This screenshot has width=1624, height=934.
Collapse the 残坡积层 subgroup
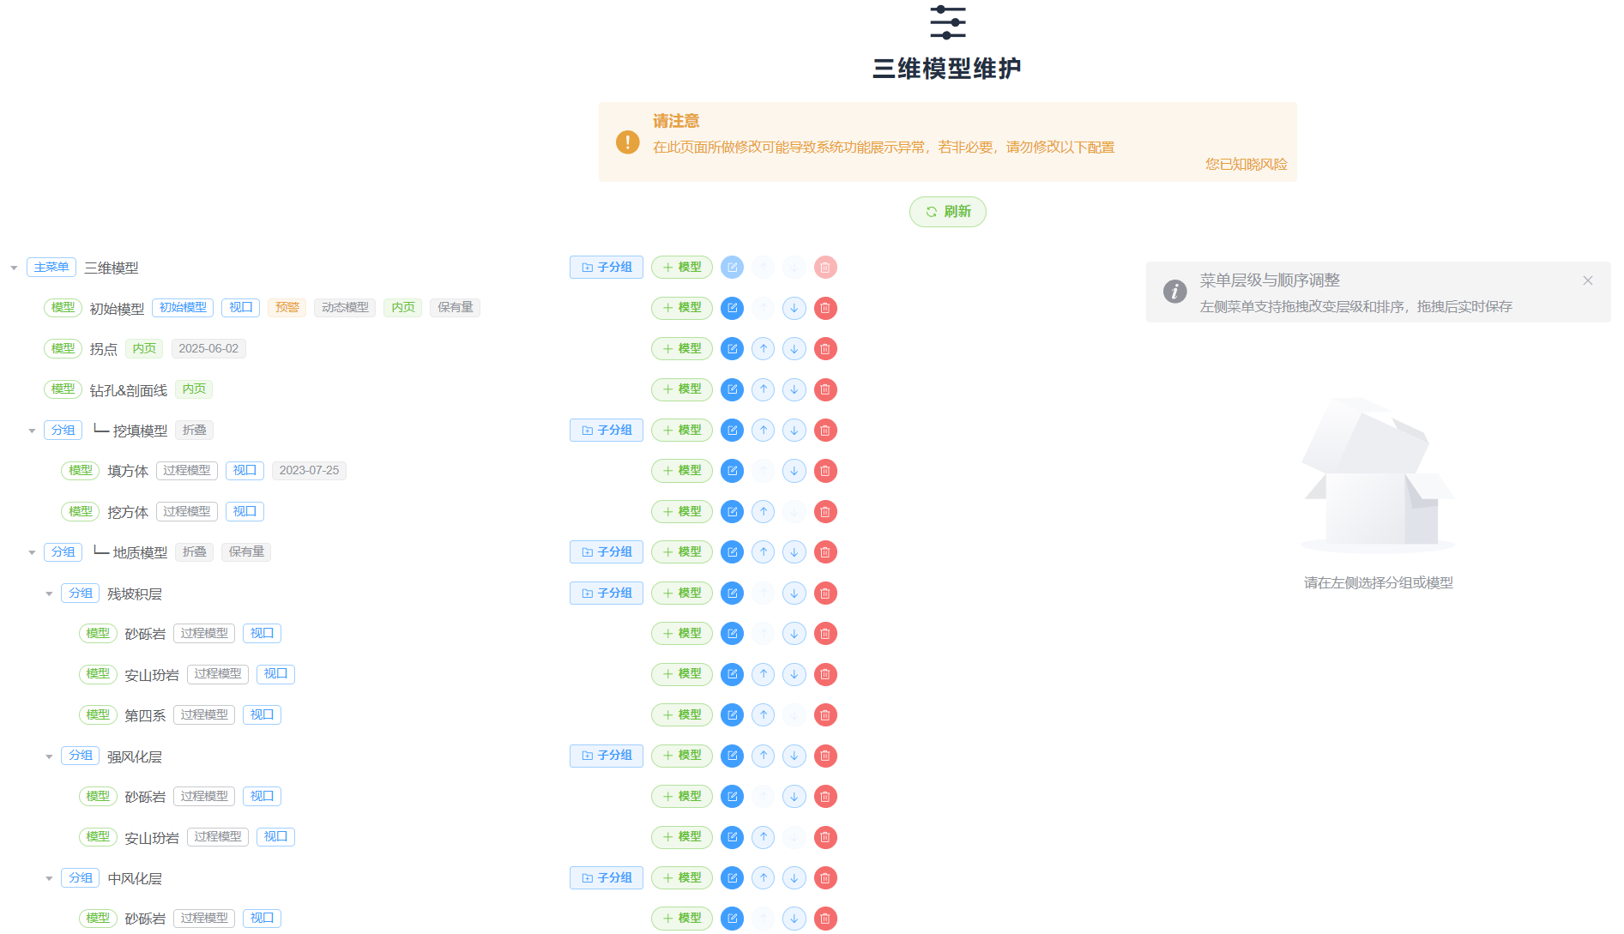[49, 594]
